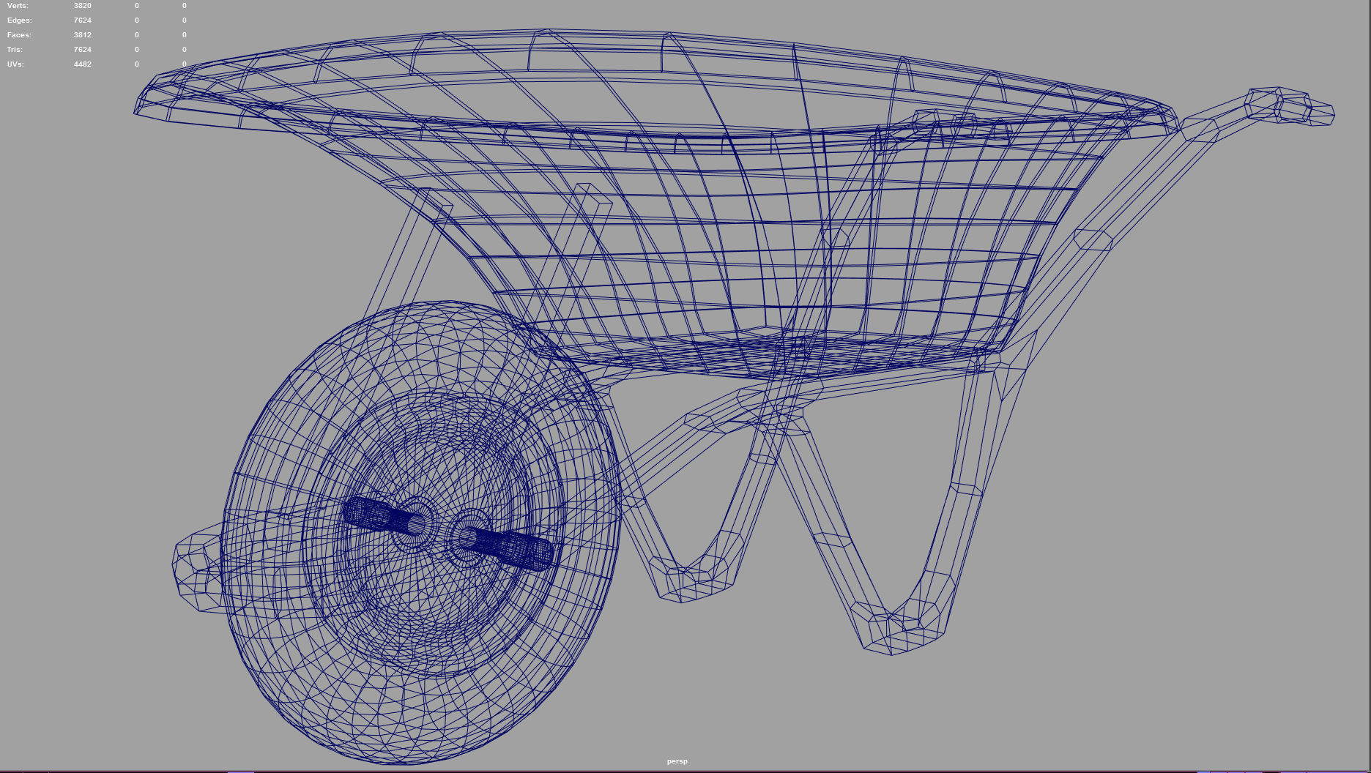Screen dimensions: 1371x773
Task: Click the UVs count value 4482
Action: [x=83, y=64]
